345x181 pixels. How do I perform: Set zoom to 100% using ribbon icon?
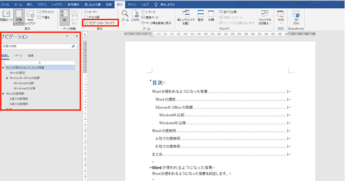135,16
